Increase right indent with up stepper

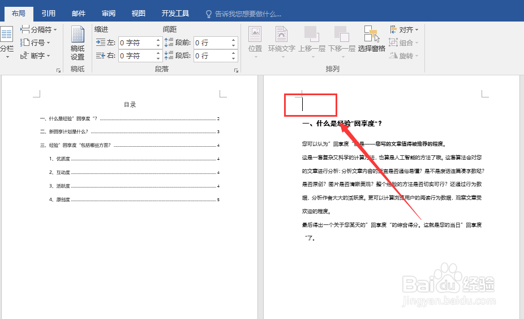(x=158, y=53)
